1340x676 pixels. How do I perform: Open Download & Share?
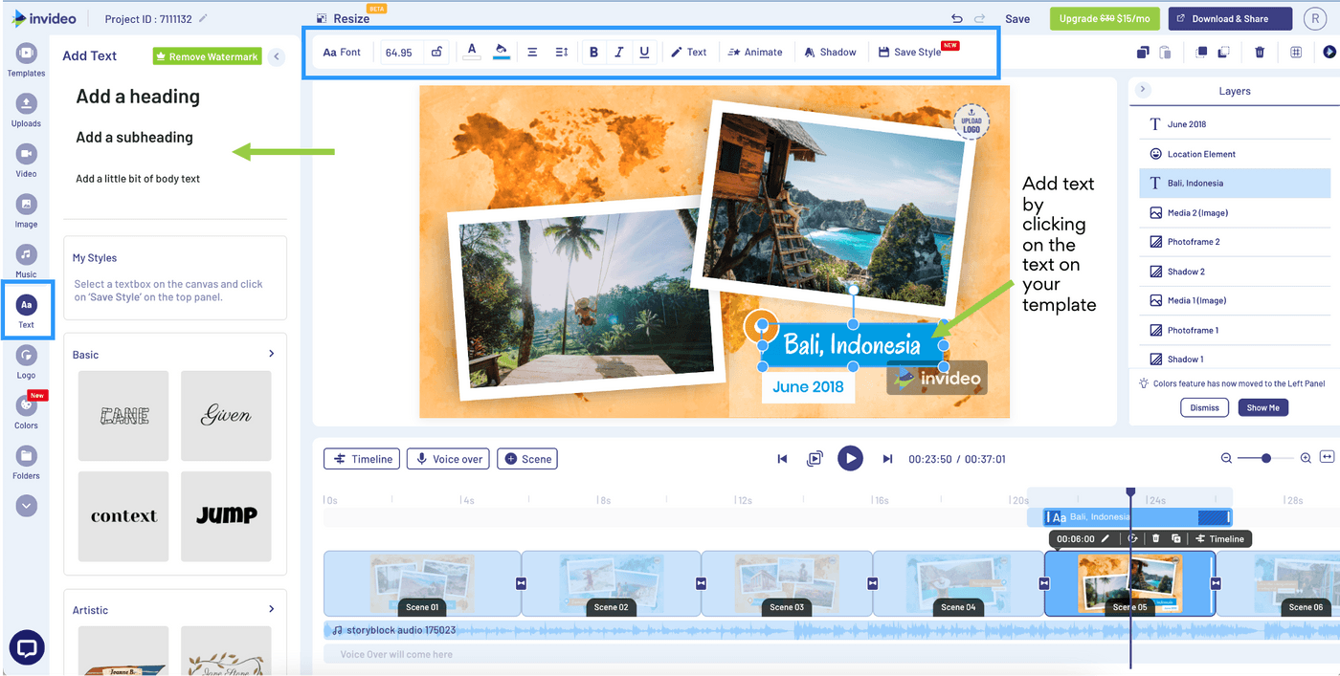pyautogui.click(x=1230, y=18)
